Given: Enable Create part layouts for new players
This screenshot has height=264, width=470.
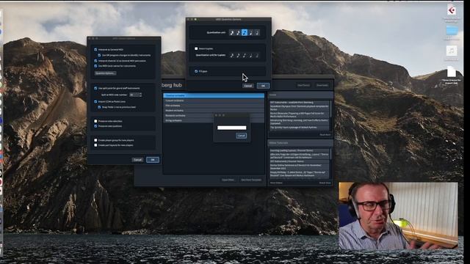Looking at the screenshot, I should click(x=95, y=145).
